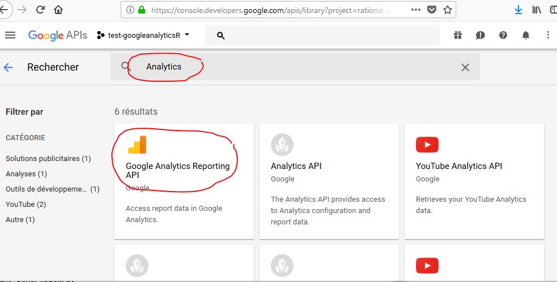Bookmark this page with the star icon
Image resolution: width=557 pixels, height=282 pixels.
(448, 10)
